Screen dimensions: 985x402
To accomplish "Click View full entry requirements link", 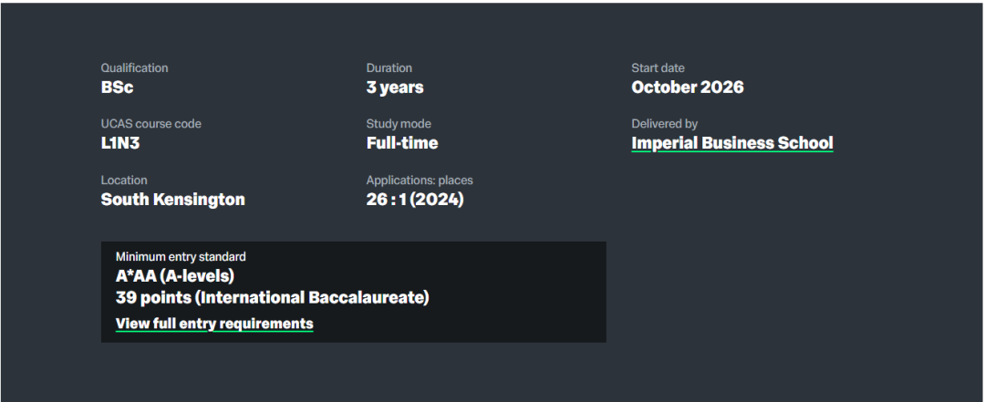I will [214, 324].
